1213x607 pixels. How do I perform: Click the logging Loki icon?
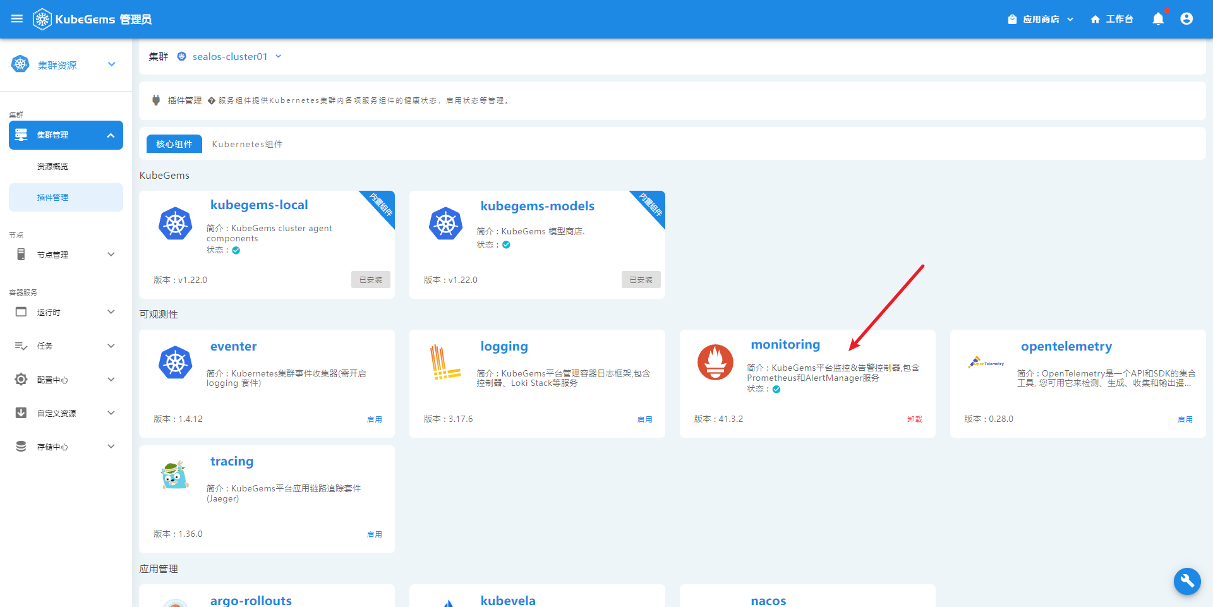(x=445, y=362)
